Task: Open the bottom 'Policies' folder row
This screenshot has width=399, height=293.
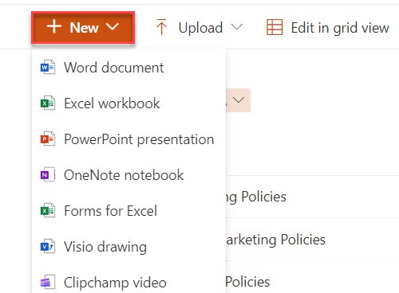Action: click(x=247, y=282)
